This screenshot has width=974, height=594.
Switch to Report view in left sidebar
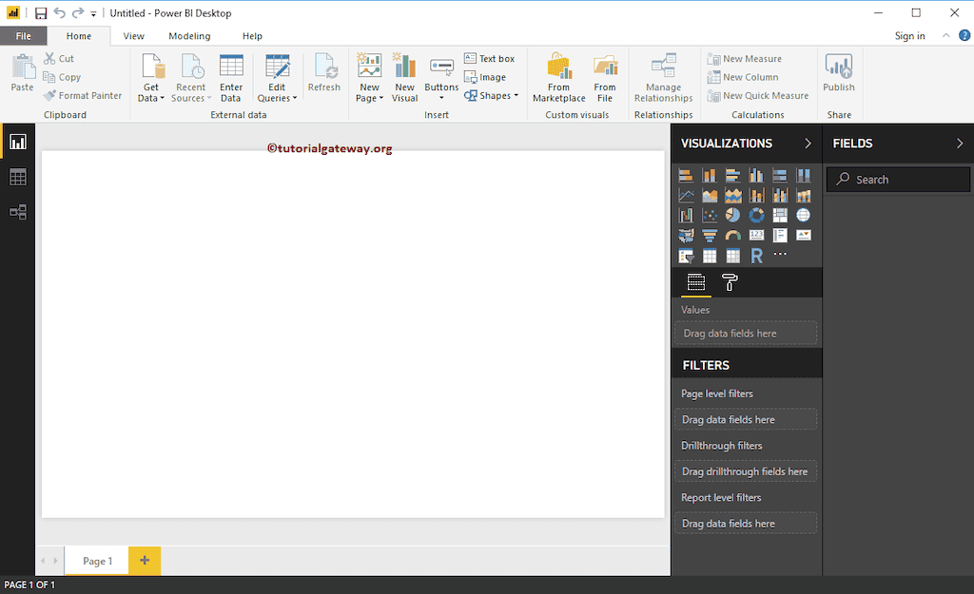pos(17,140)
